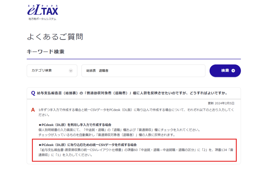The width and height of the screenshot is (262, 170).
Task: Click the blue Q icon of the question
Action: (33, 93)
